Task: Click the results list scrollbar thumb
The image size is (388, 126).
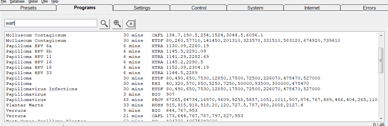Action: 381,60
